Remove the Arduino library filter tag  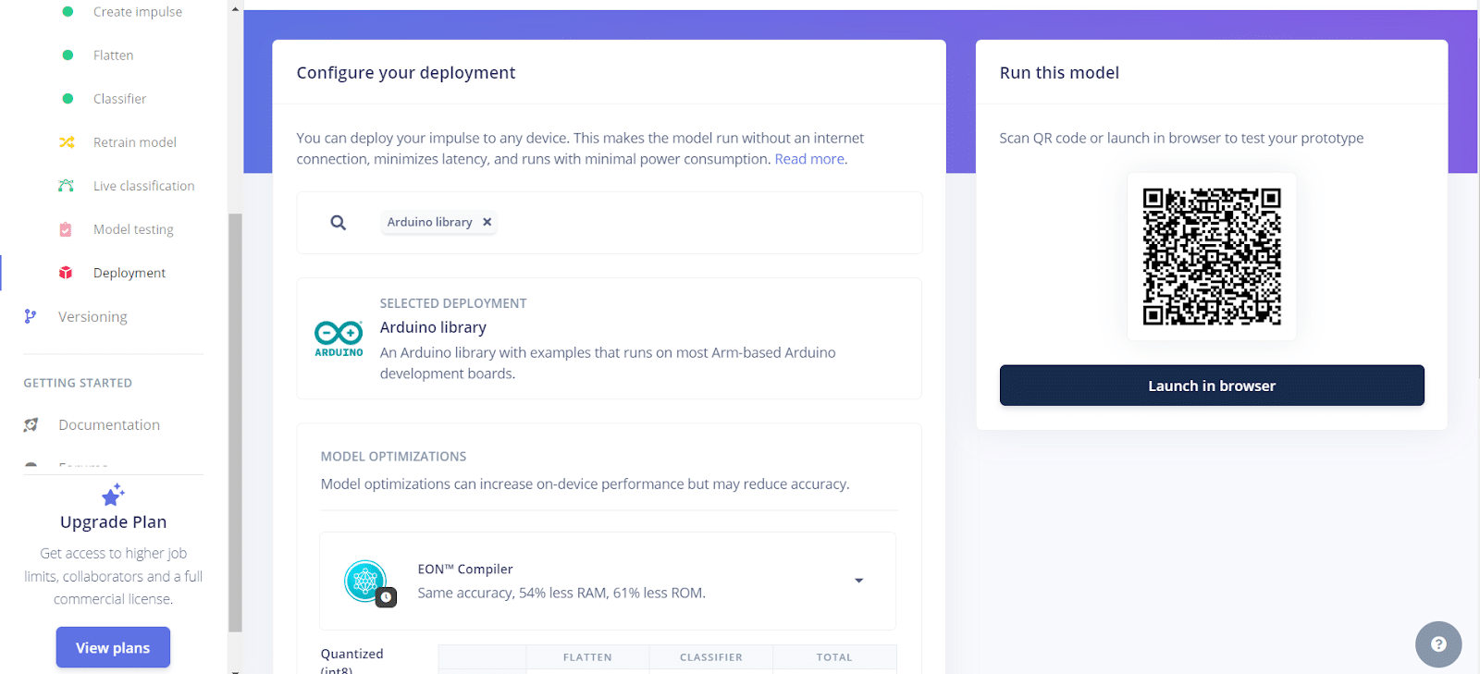[x=487, y=222]
